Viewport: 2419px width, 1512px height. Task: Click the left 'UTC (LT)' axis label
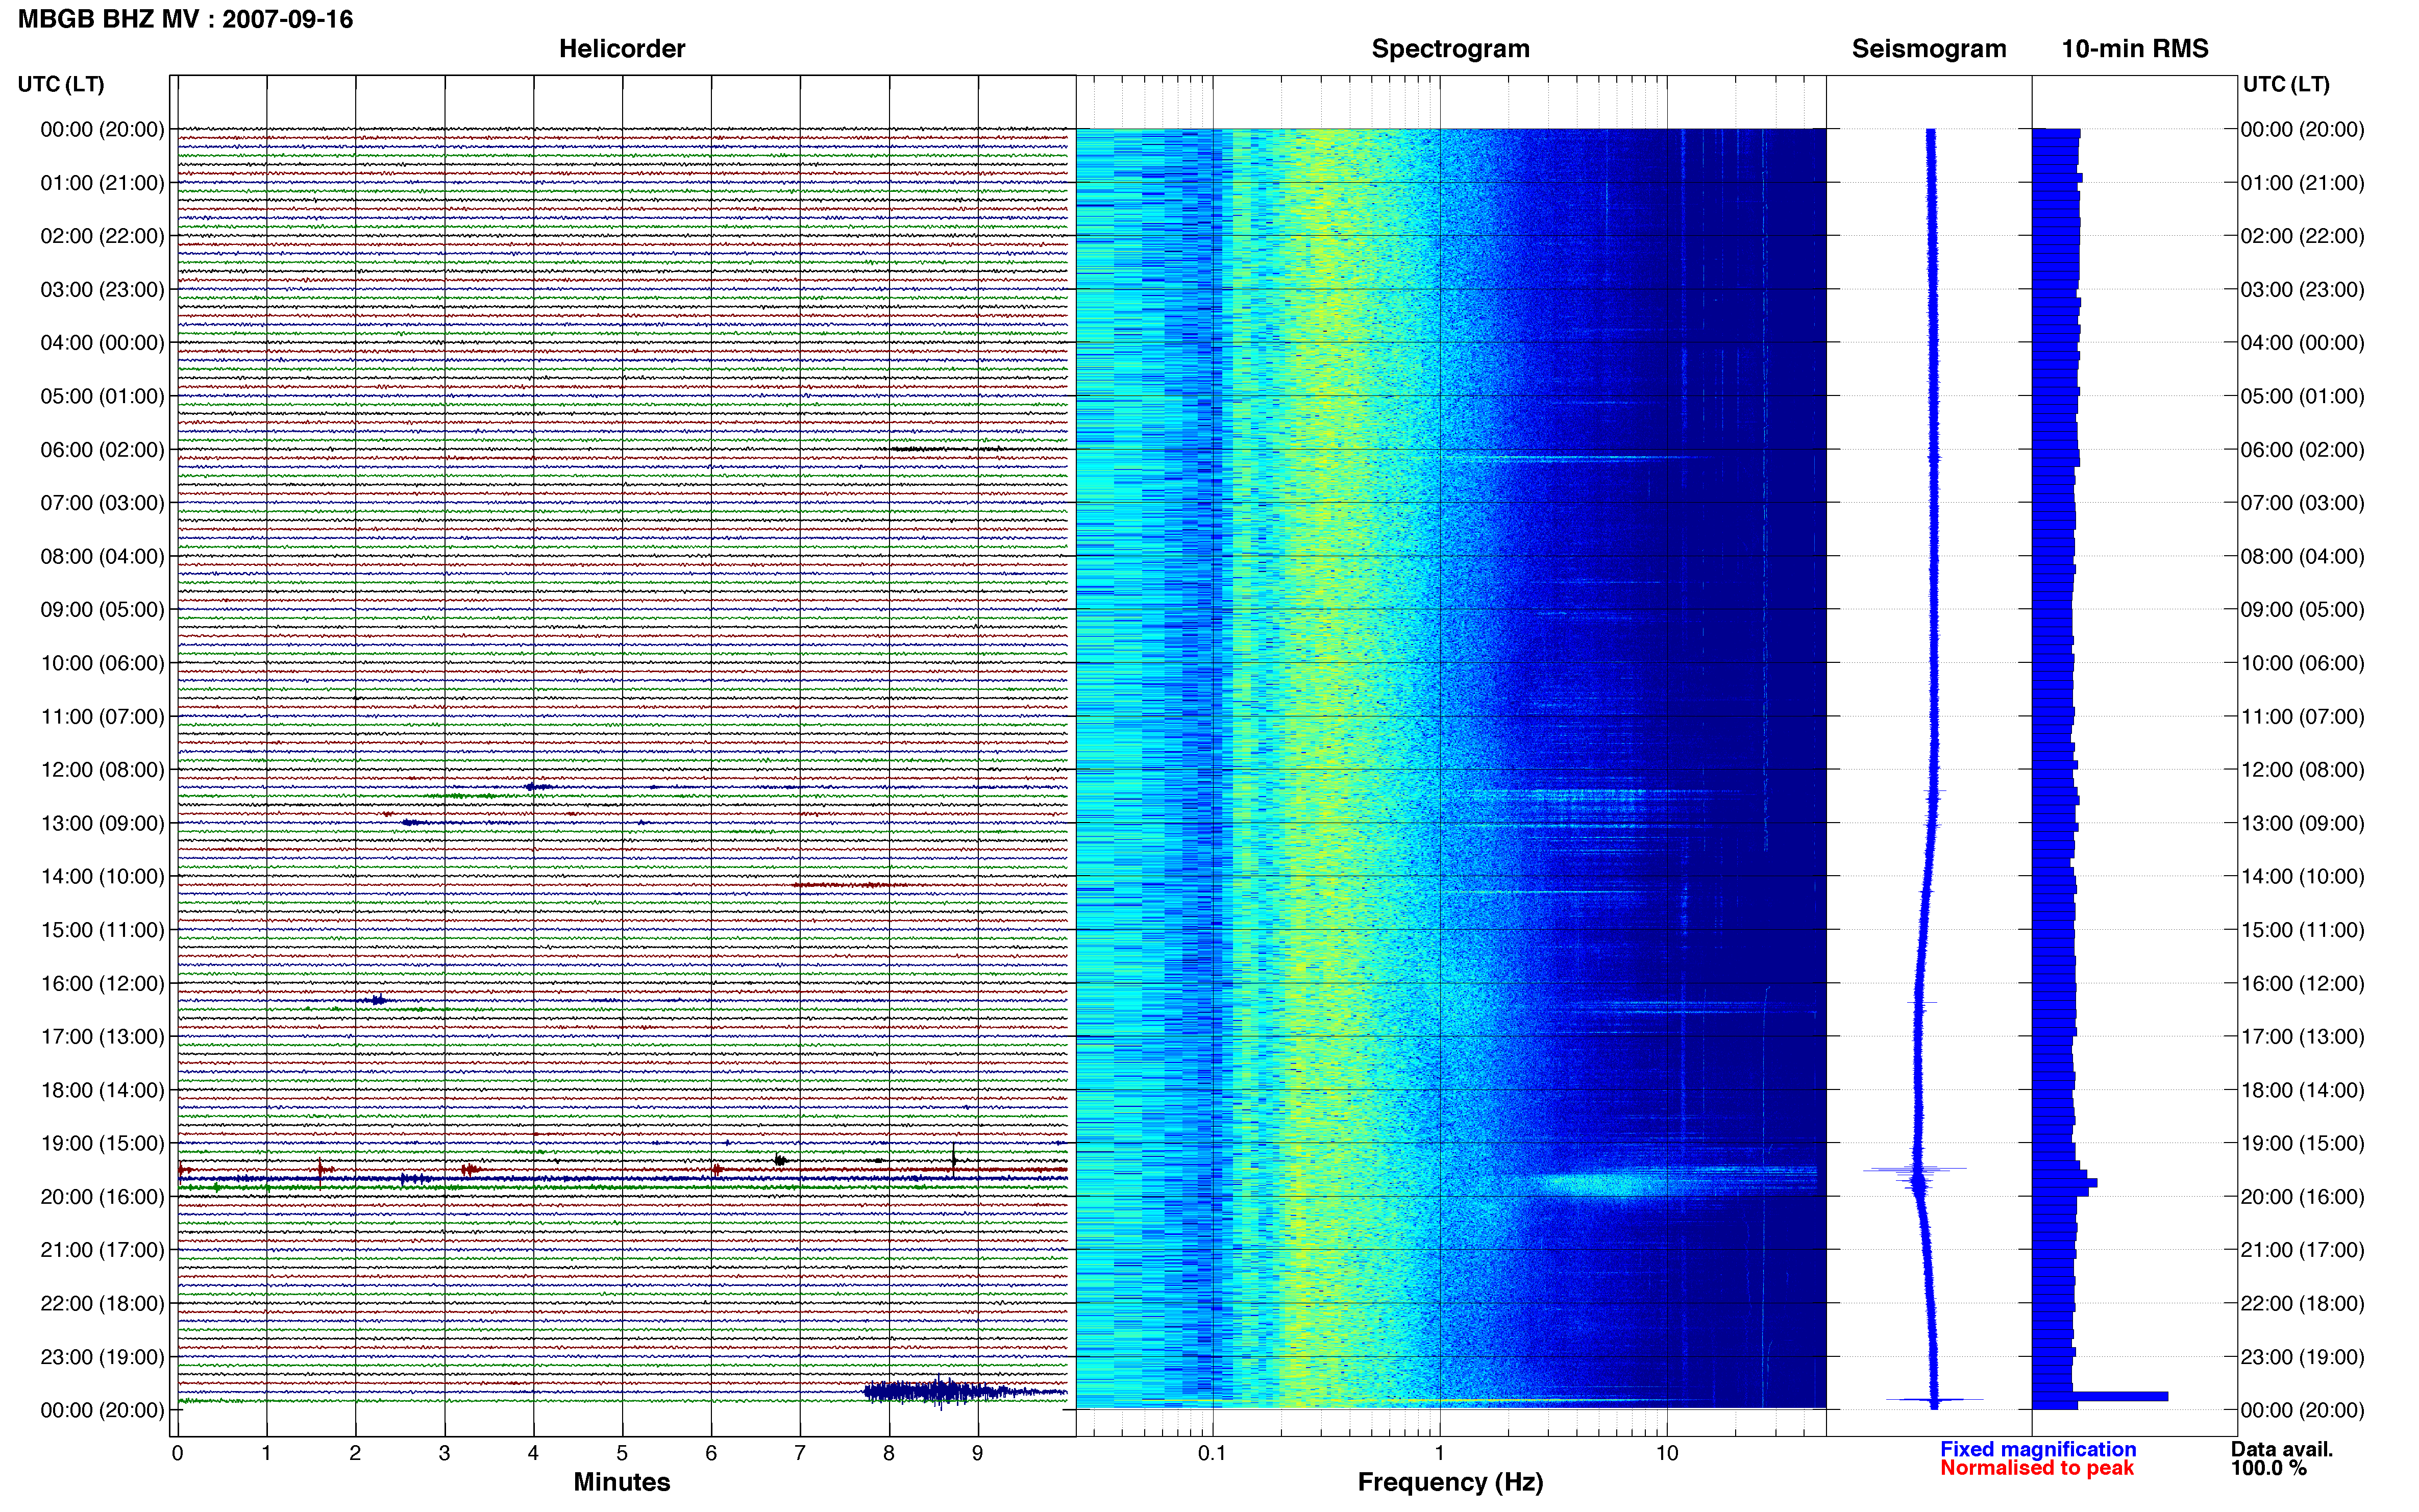(x=61, y=84)
